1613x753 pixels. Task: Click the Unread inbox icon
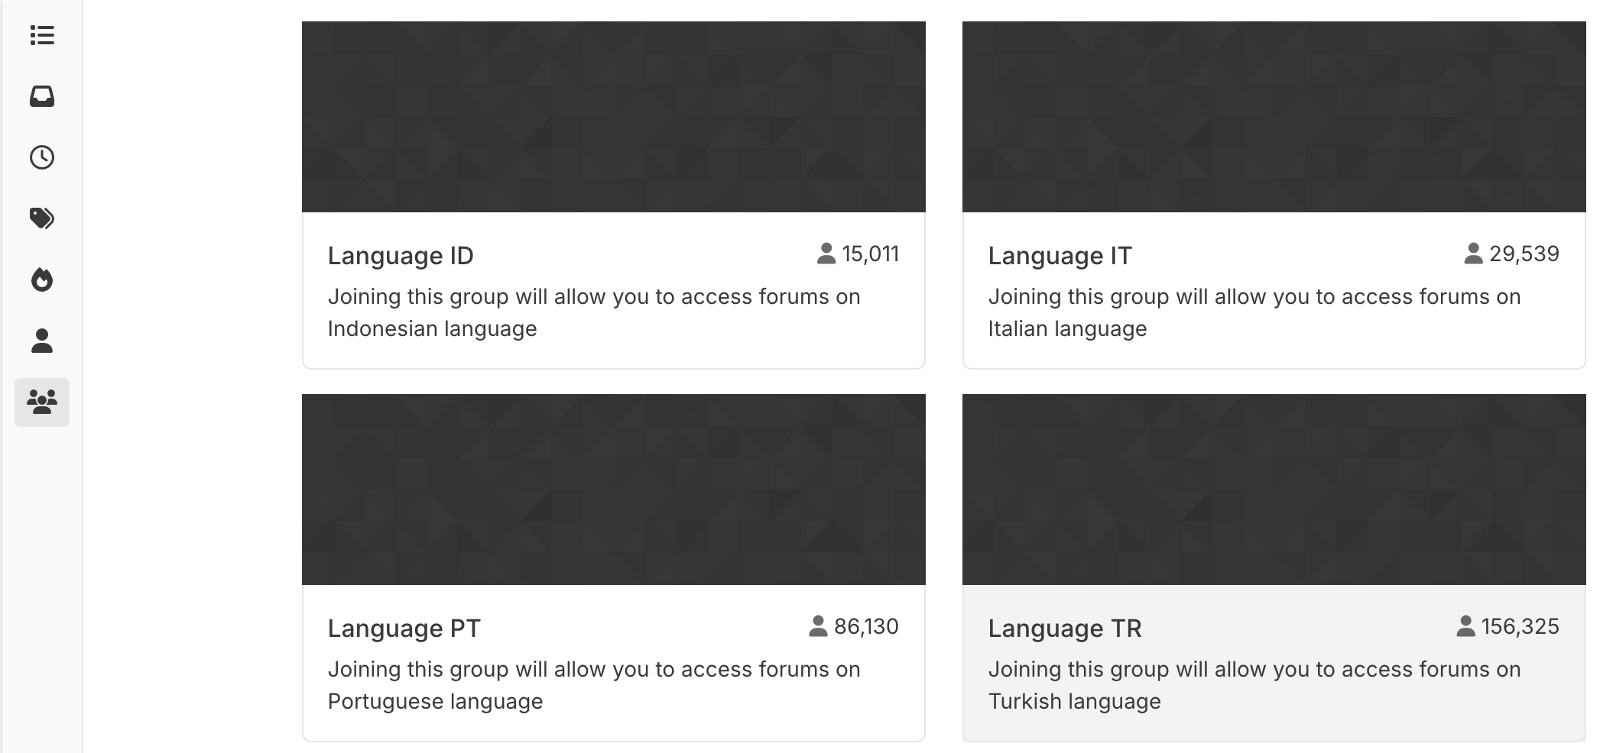click(x=42, y=96)
